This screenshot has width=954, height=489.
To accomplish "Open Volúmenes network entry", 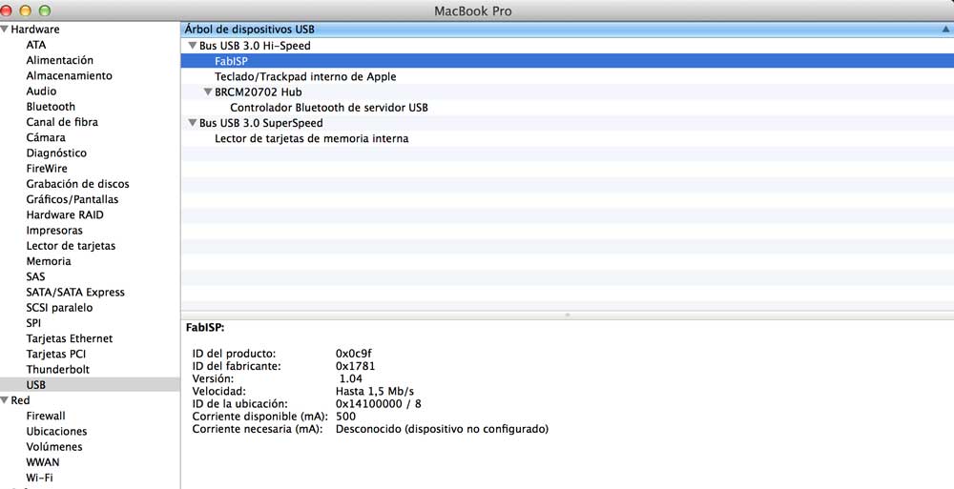I will pos(54,447).
